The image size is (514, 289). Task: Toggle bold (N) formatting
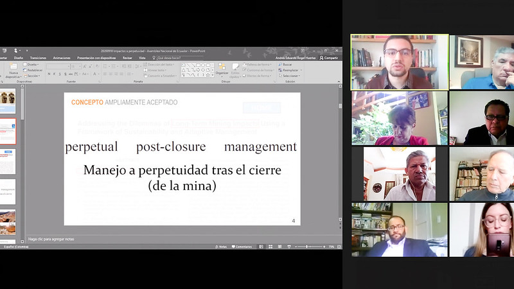(x=49, y=74)
